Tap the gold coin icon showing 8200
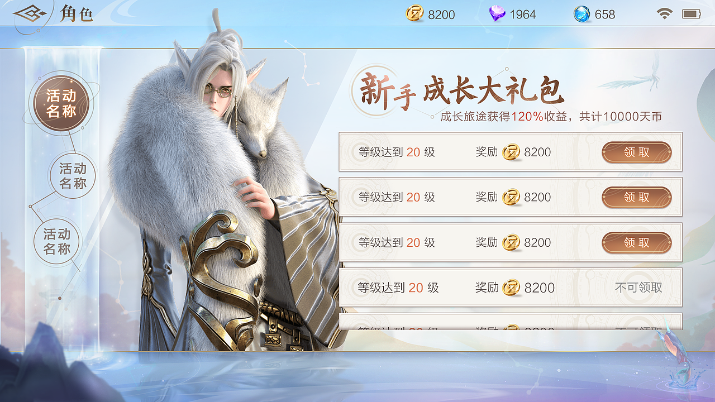Screen dimensions: 715x402 414,14
